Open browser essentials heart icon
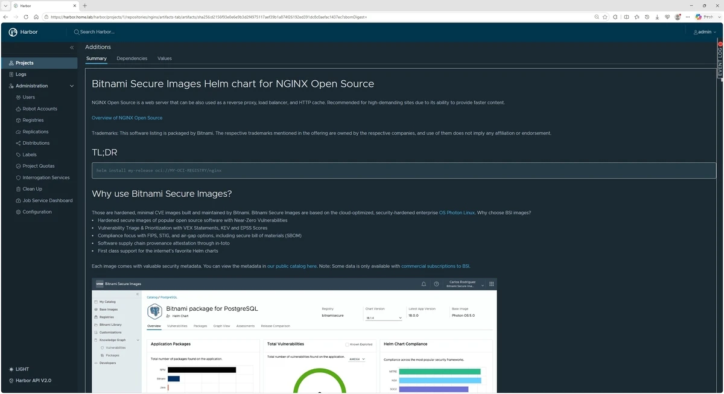The width and height of the screenshot is (724, 394). click(667, 17)
